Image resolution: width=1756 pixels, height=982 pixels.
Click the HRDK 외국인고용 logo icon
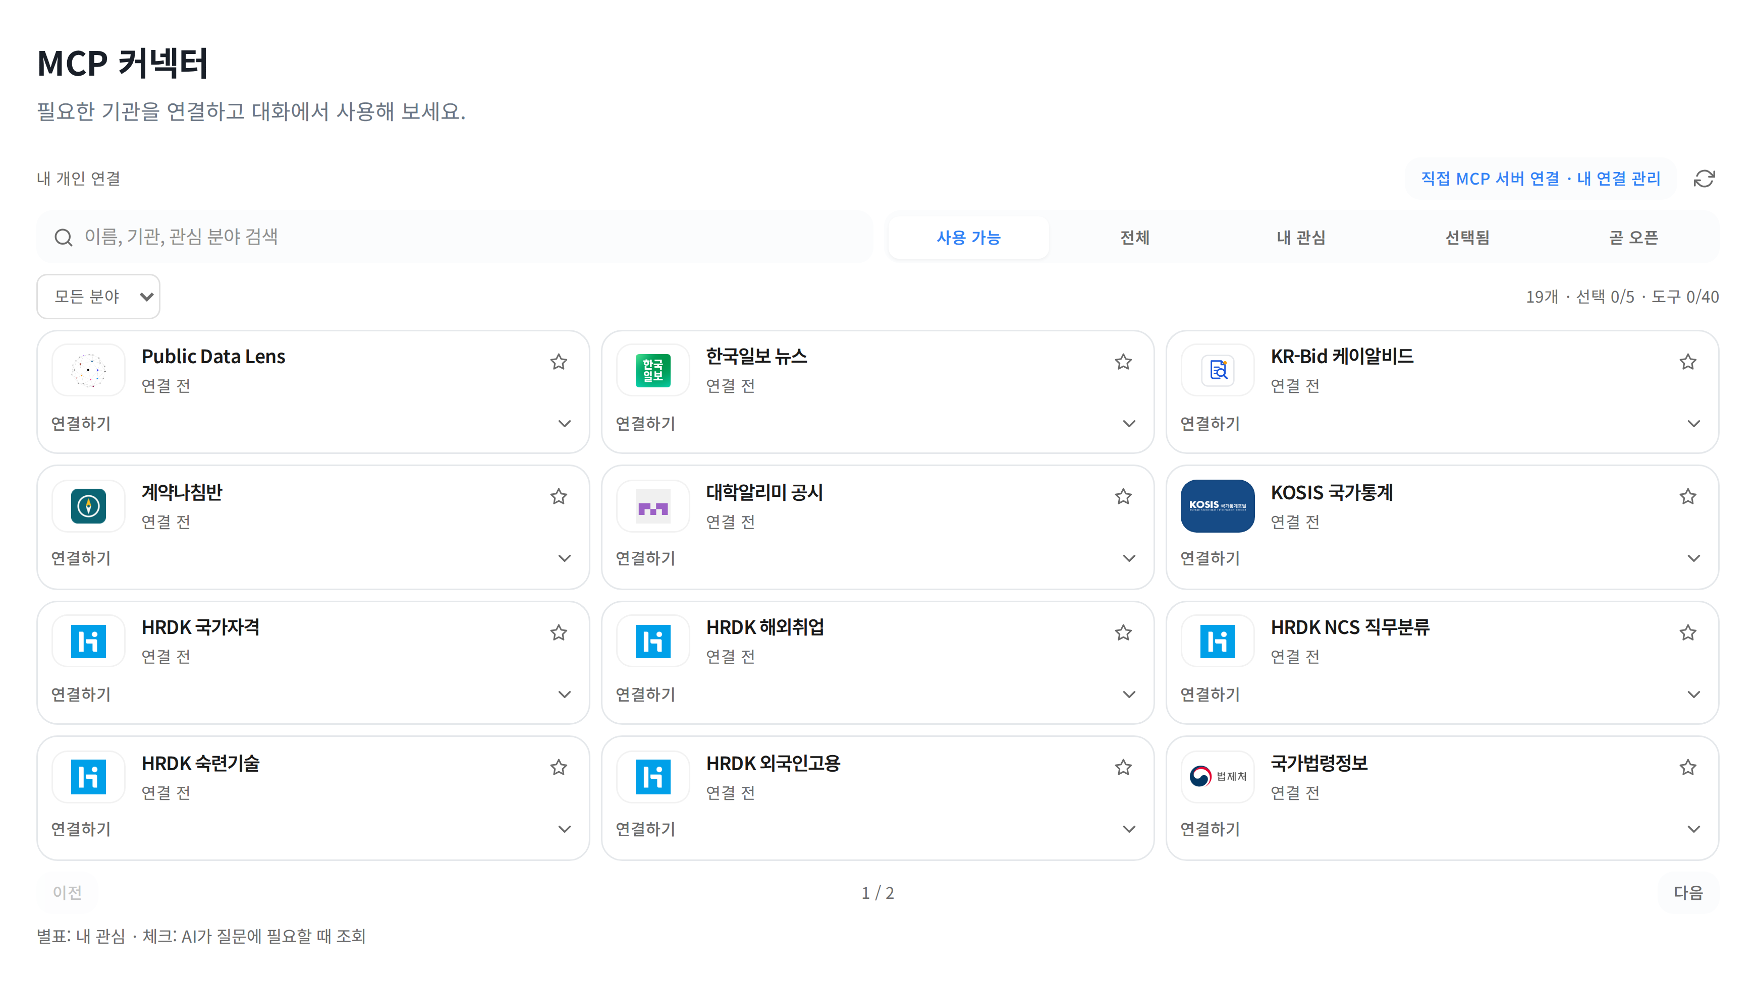click(652, 776)
